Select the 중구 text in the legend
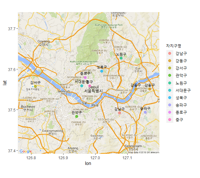Viewport: 200px width, 178px height. (x=179, y=120)
